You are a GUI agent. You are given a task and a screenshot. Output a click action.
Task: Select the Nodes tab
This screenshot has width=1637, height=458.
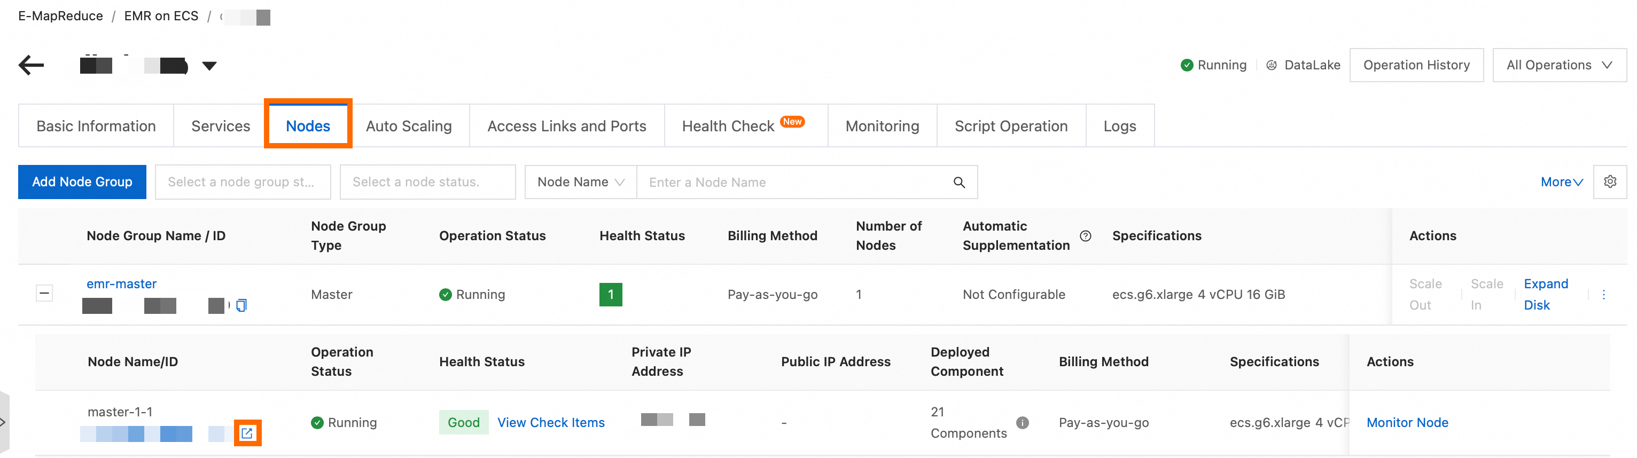point(308,126)
